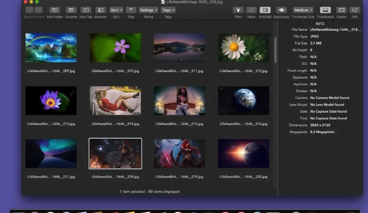
Task: Open a New Tab from the toolbar
Action: click(86, 10)
